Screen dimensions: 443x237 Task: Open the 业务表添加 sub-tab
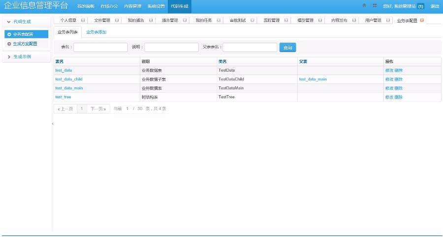point(96,32)
